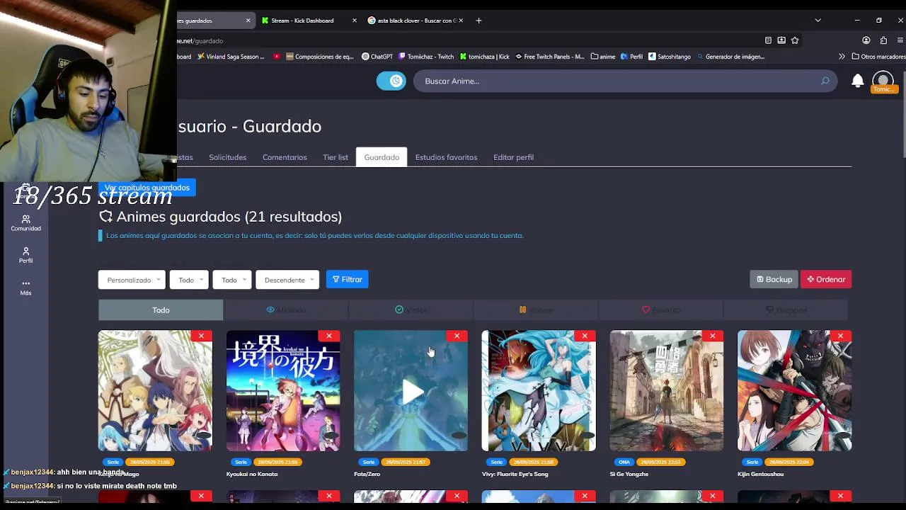Show more bookmarks with the chevron
The height and width of the screenshot is (510, 906).
click(x=842, y=57)
